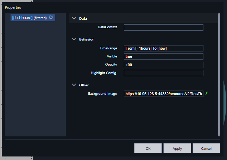Image resolution: width=227 pixels, height=160 pixels.
Task: Open the TimeRange value field
Action: tap(163, 48)
